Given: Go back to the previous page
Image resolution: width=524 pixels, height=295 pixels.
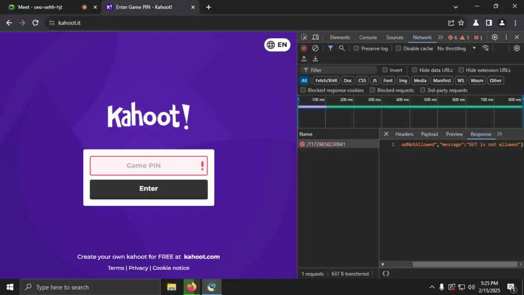Looking at the screenshot, I should [9, 23].
